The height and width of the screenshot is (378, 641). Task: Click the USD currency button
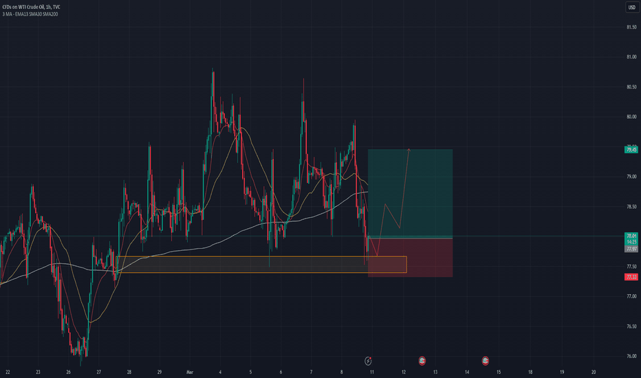point(631,8)
